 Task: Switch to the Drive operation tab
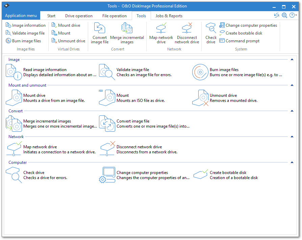[79, 16]
